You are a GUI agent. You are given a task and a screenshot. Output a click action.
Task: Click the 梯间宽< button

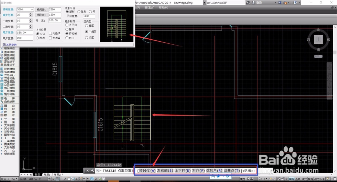point(41,10)
